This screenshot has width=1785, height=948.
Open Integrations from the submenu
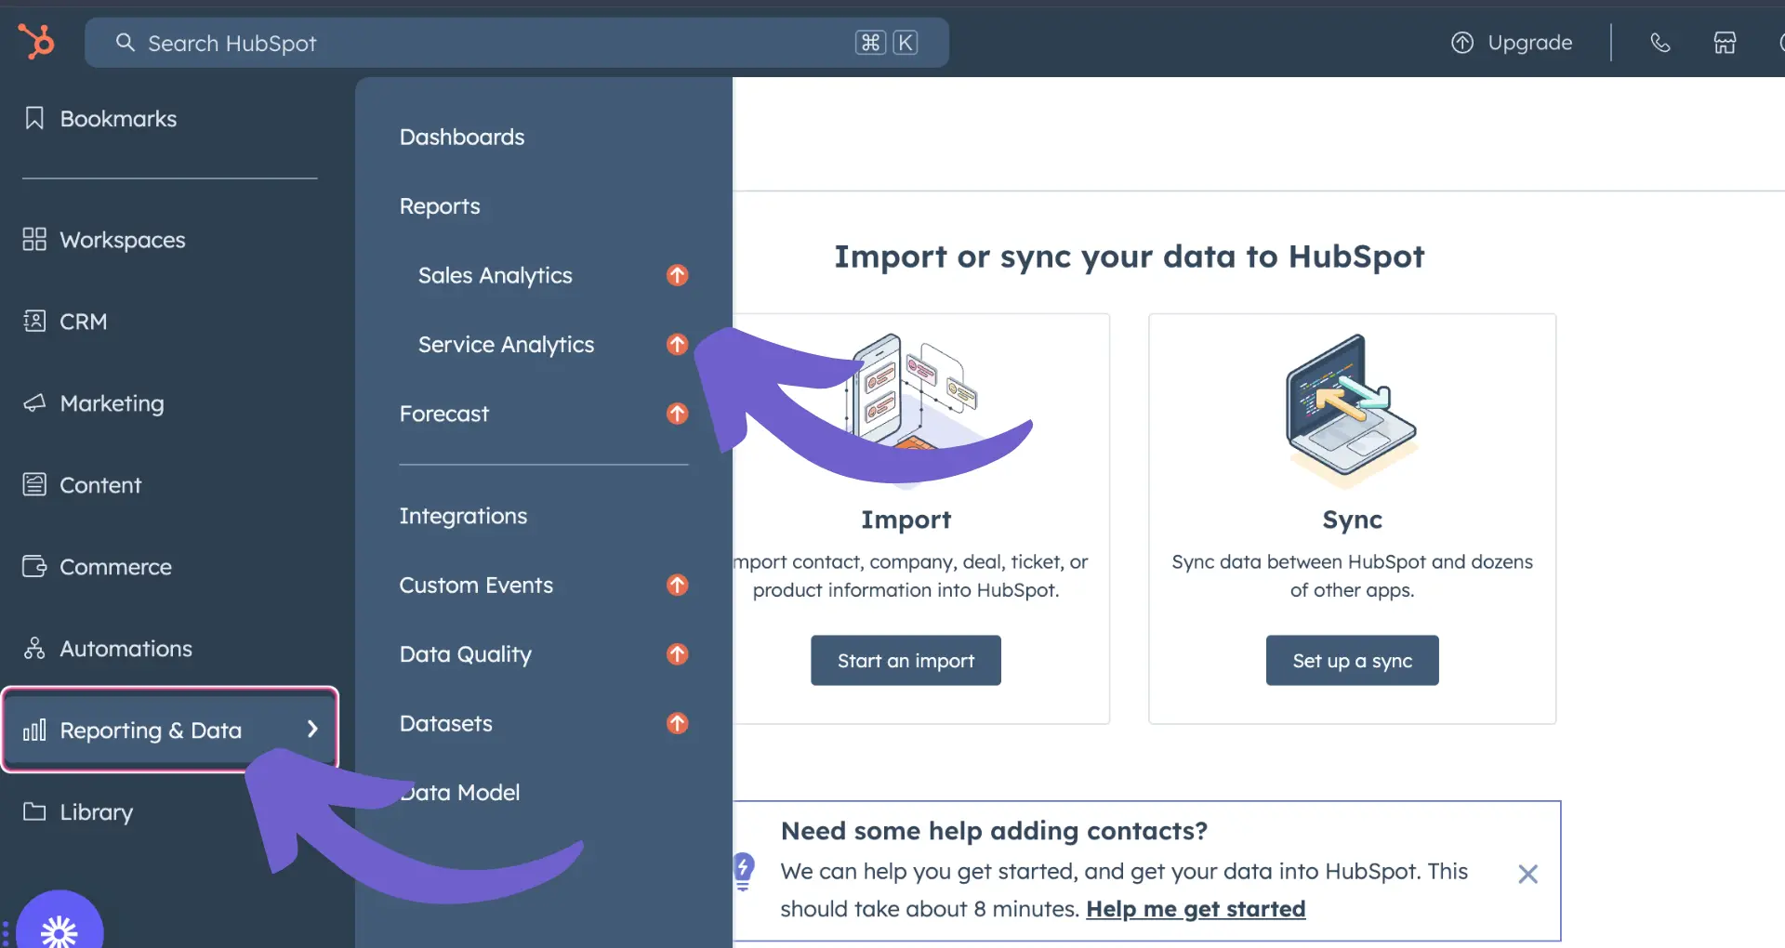[463, 516]
